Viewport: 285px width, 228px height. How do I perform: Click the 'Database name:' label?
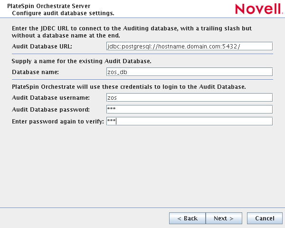point(35,72)
